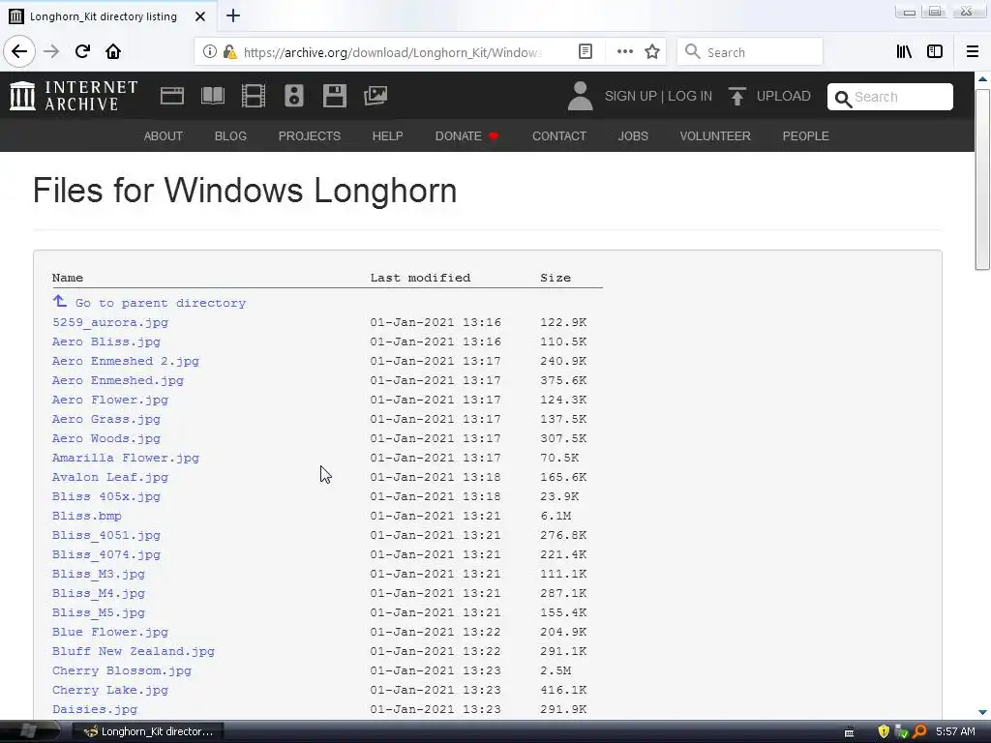Open the BLOG menu item
Viewport: 991px width, 743px height.
point(230,135)
